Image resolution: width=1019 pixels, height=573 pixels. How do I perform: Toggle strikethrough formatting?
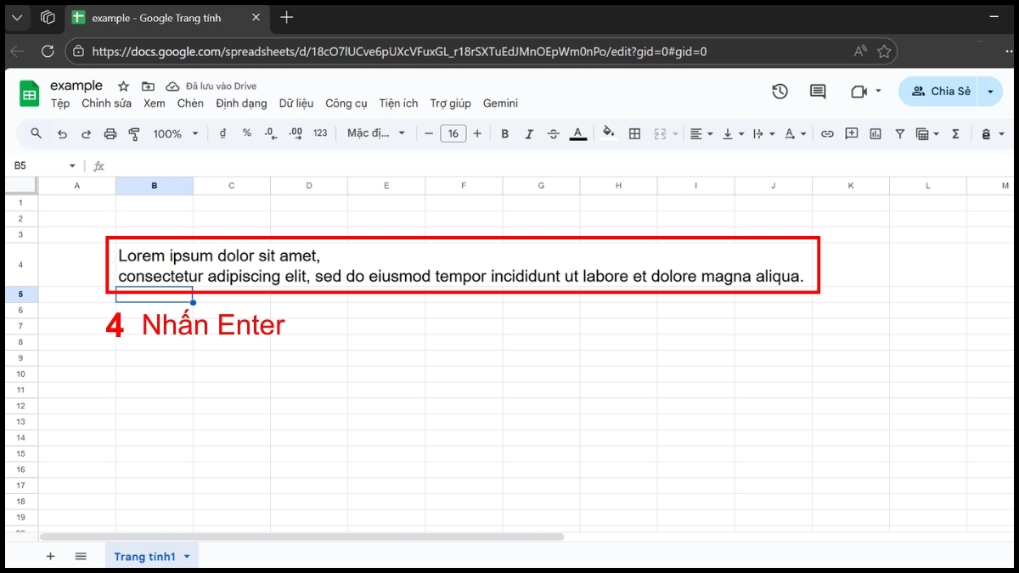coord(552,133)
